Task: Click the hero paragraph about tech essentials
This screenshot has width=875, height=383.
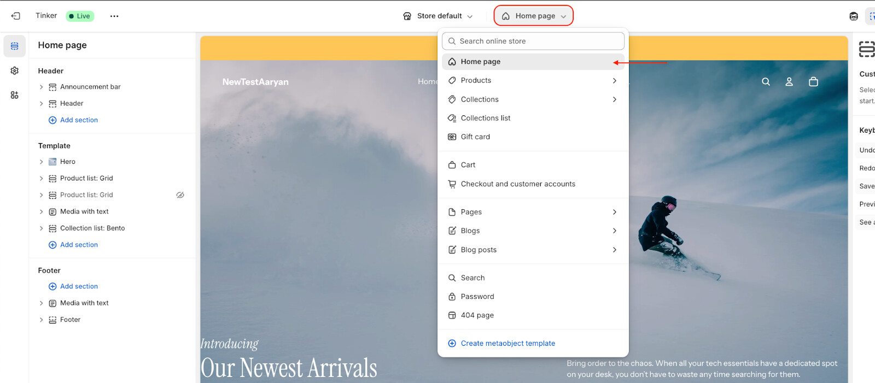Action: [702, 369]
